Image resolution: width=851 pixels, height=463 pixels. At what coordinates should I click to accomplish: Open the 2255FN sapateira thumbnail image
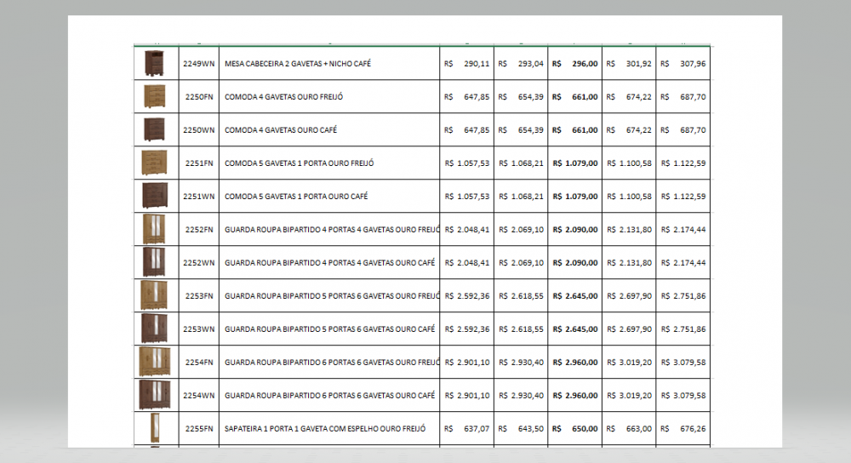(154, 428)
